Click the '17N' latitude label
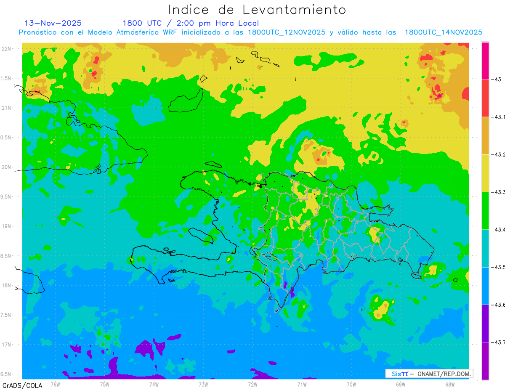Screen dimensions: 505x390 point(6,345)
